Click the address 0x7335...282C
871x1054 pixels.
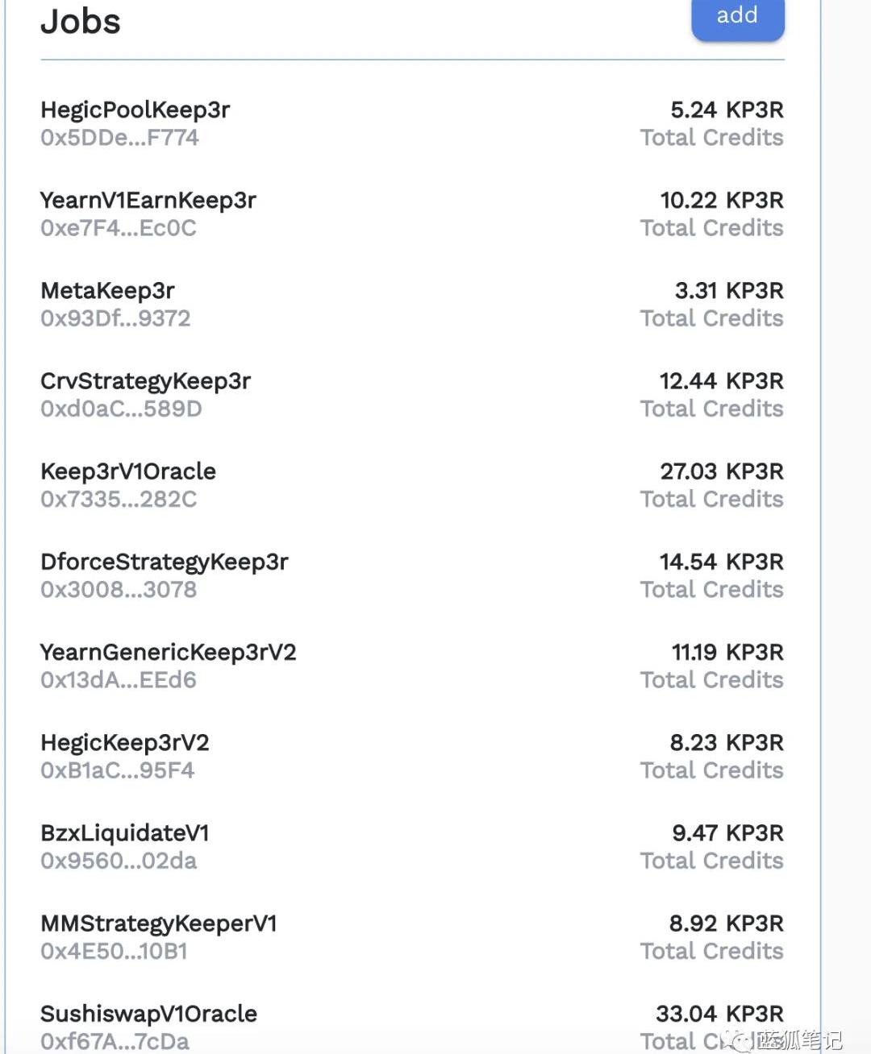tap(119, 500)
